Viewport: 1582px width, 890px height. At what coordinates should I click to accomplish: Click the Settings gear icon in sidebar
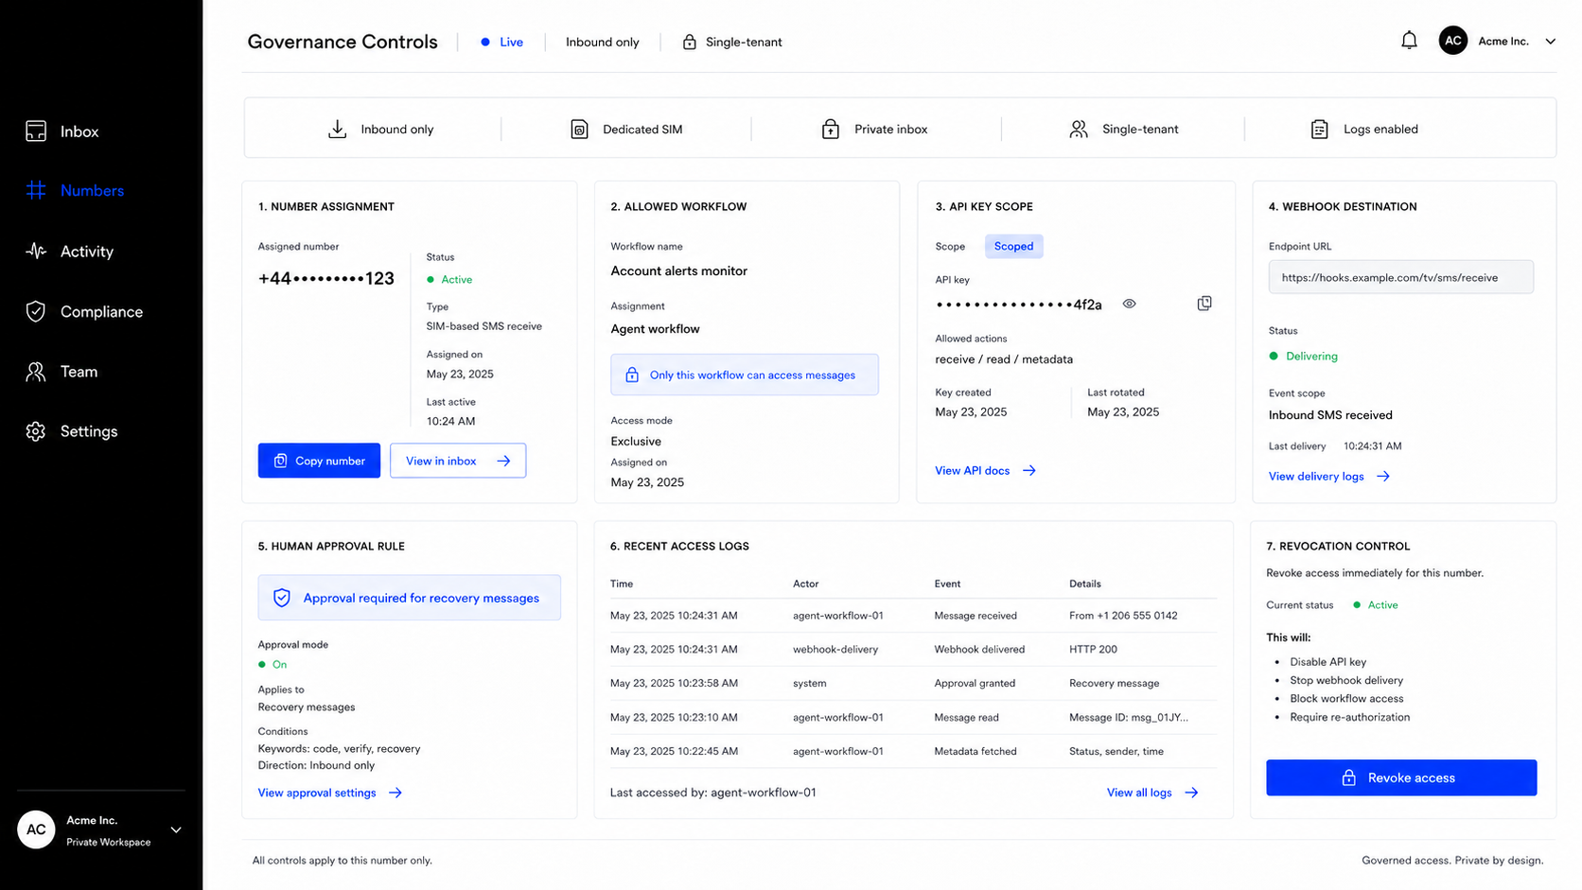click(36, 431)
